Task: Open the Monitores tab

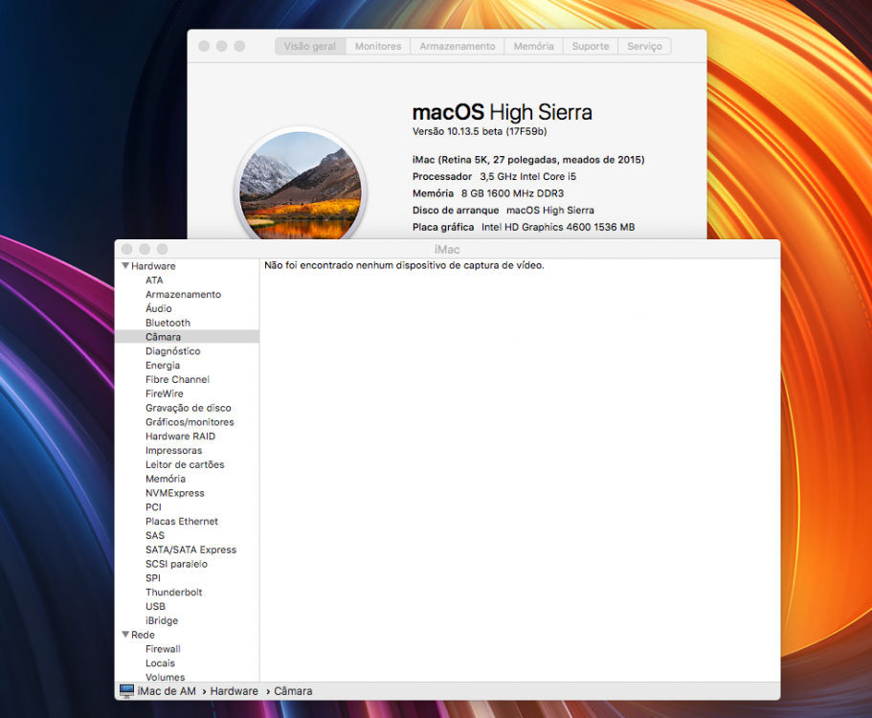Action: [x=378, y=46]
